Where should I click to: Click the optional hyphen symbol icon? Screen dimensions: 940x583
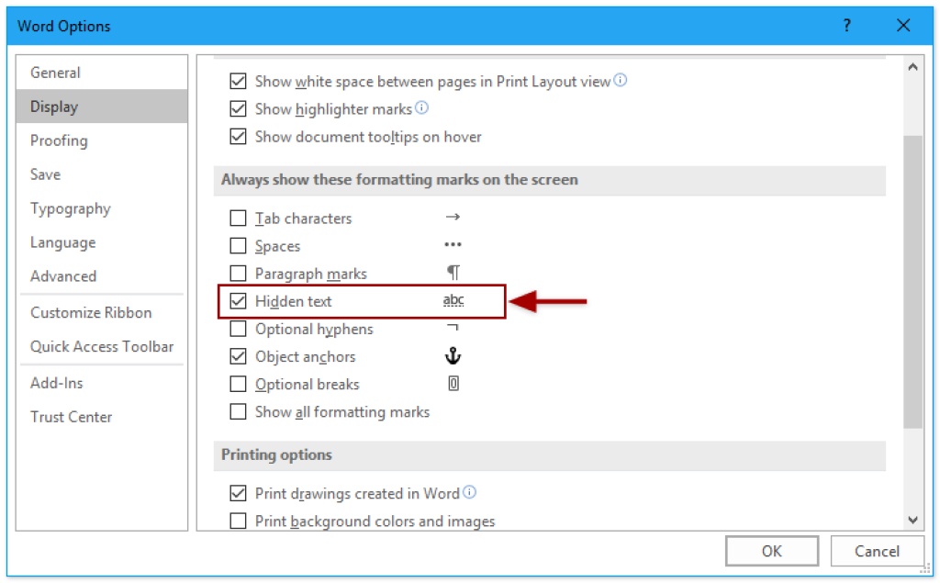click(453, 329)
